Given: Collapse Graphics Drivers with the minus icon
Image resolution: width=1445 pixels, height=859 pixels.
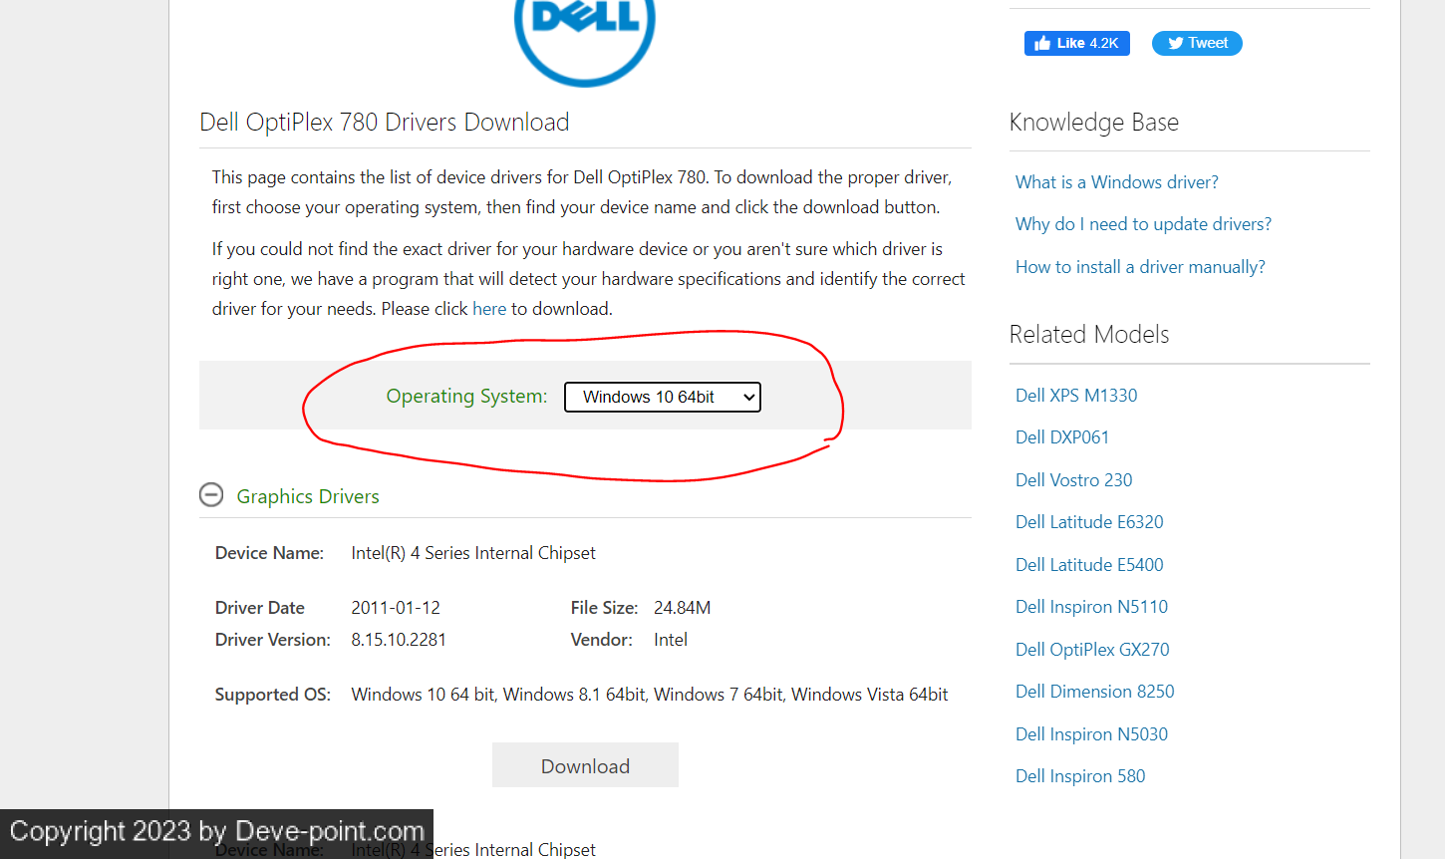Looking at the screenshot, I should point(211,495).
